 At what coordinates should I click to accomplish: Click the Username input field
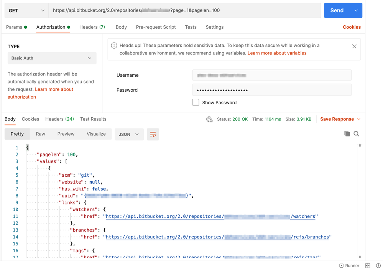coord(272,75)
